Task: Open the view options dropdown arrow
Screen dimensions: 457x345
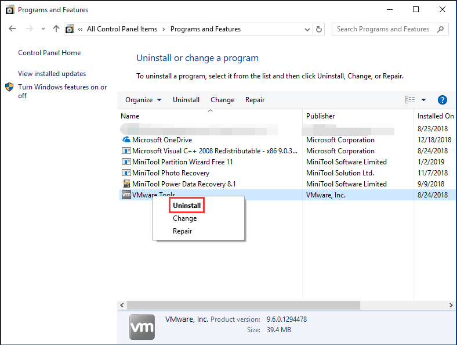Action: click(x=423, y=100)
